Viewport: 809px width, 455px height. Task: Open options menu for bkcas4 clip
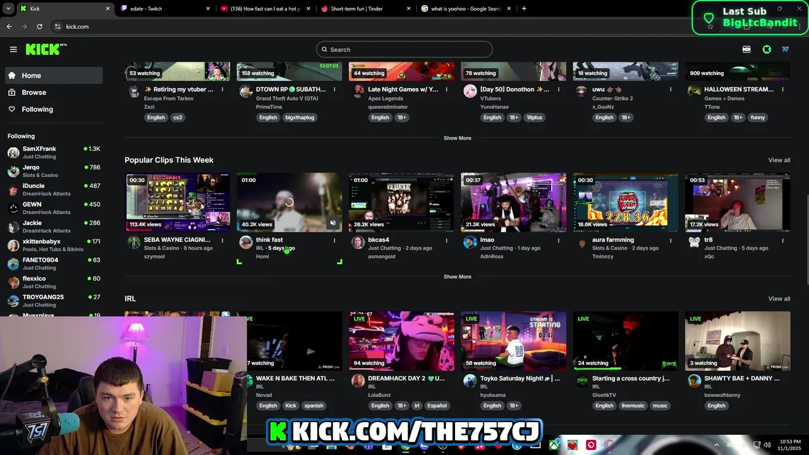[x=447, y=240]
